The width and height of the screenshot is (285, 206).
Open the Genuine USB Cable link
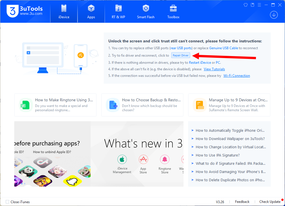(x=223, y=48)
